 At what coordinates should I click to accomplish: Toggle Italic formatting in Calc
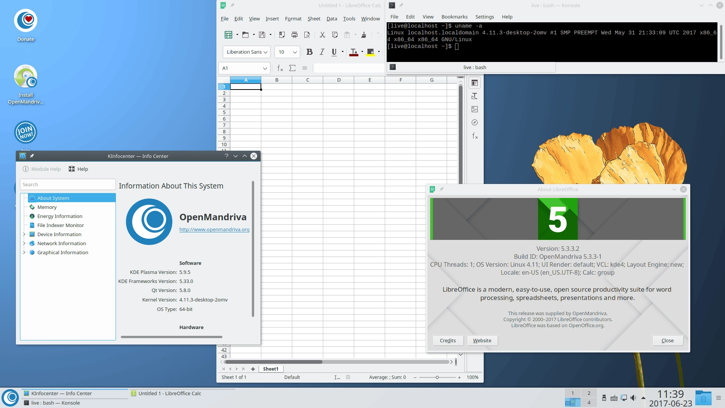pyautogui.click(x=322, y=52)
